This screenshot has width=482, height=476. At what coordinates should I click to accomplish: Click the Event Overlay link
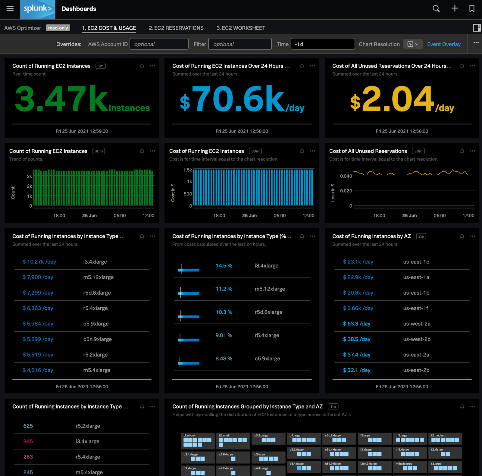tap(444, 44)
